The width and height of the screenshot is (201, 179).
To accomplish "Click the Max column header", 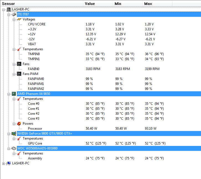I will 157,4.
